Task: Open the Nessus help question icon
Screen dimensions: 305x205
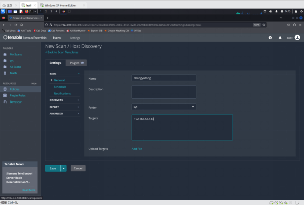Action: click(x=270, y=38)
